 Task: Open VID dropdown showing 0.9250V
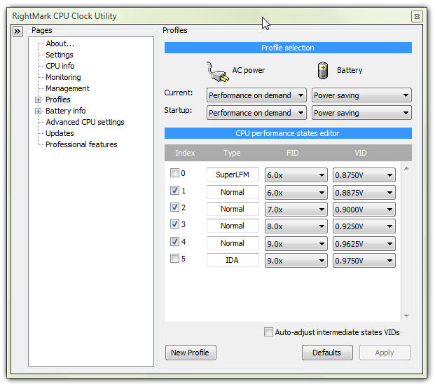click(364, 226)
